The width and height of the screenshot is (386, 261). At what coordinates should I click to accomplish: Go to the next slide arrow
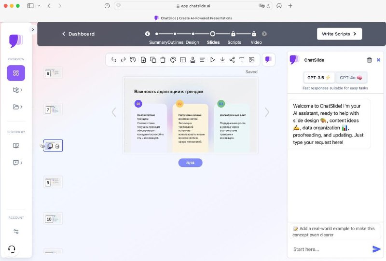click(267, 112)
